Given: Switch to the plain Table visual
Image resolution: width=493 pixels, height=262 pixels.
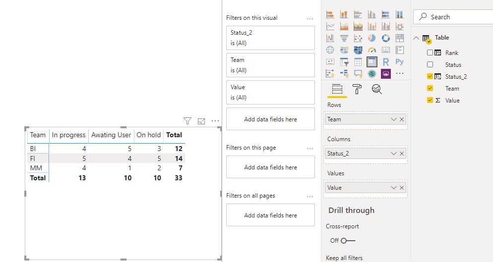Looking at the screenshot, I should pos(358,62).
